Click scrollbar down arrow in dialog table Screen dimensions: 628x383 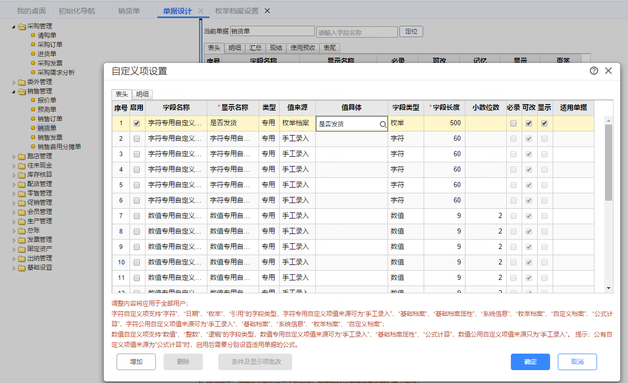[x=608, y=288]
